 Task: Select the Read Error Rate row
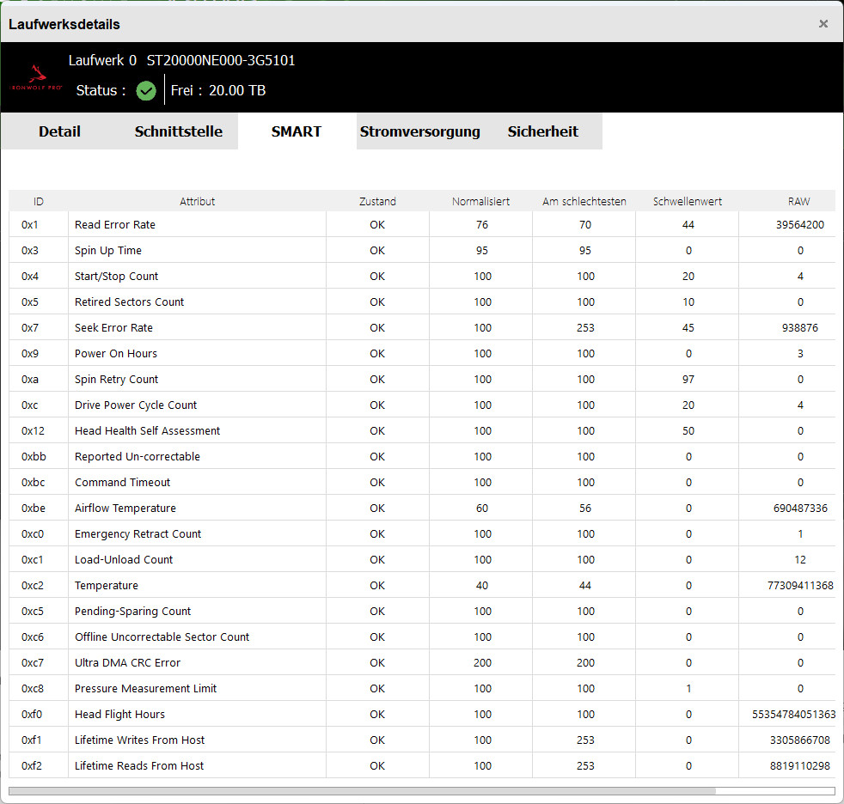tap(115, 225)
